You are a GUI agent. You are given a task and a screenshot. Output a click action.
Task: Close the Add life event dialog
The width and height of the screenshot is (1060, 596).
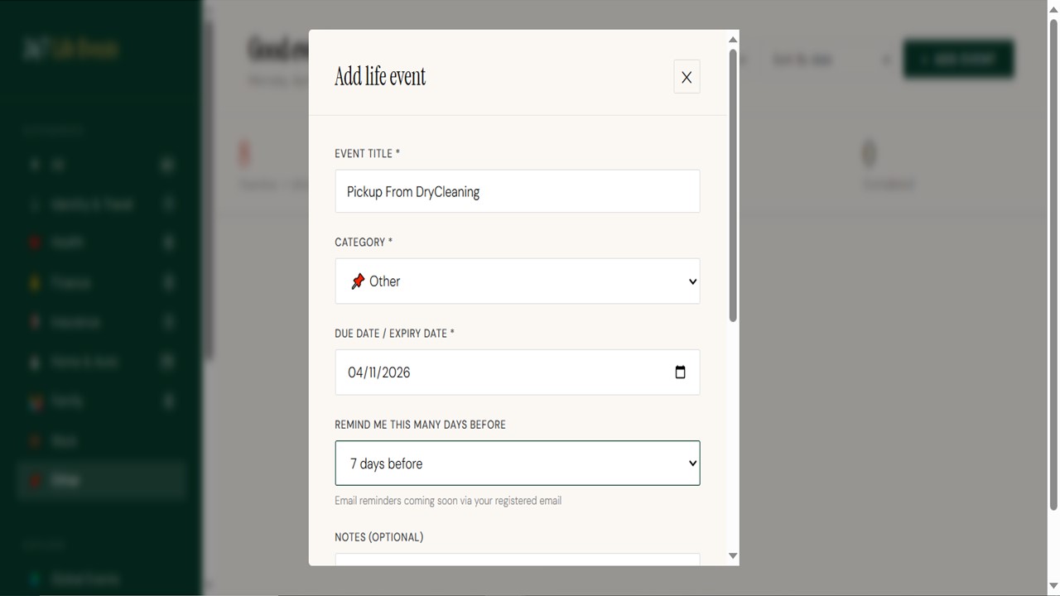(686, 77)
